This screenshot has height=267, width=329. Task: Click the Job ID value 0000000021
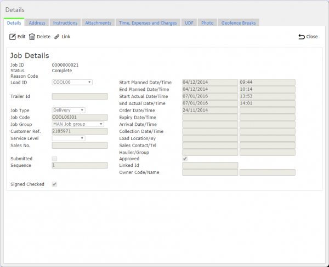[65, 65]
